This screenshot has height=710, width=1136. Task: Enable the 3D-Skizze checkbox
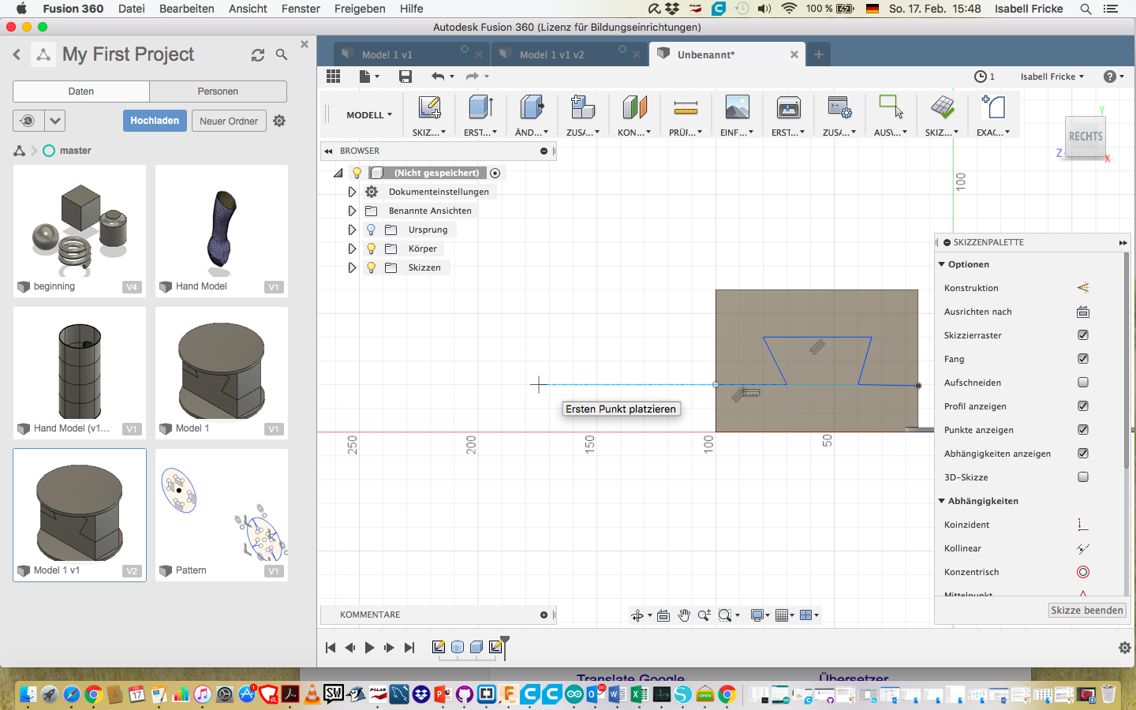(x=1083, y=477)
